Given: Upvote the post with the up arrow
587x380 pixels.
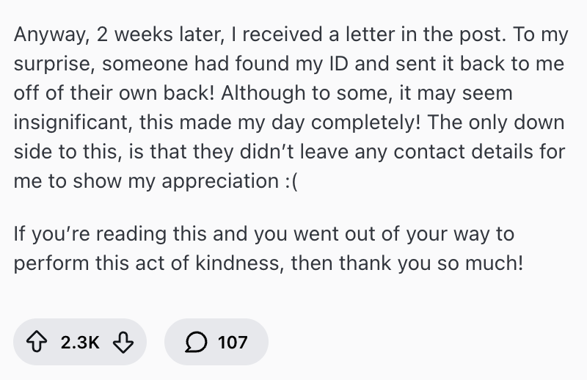Looking at the screenshot, I should (37, 342).
